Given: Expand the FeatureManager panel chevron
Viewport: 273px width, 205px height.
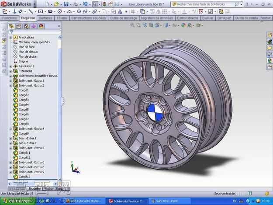Looking at the screenshot, I should tap(59, 26).
